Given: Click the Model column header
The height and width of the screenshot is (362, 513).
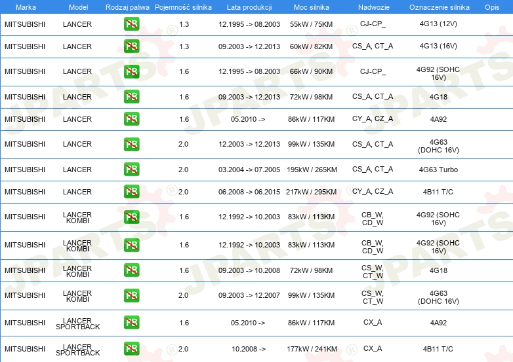Looking at the screenshot, I should point(78,7).
